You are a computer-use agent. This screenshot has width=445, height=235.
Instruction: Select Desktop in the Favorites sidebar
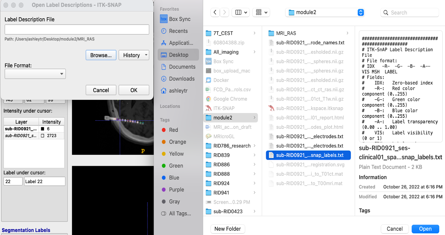point(179,55)
